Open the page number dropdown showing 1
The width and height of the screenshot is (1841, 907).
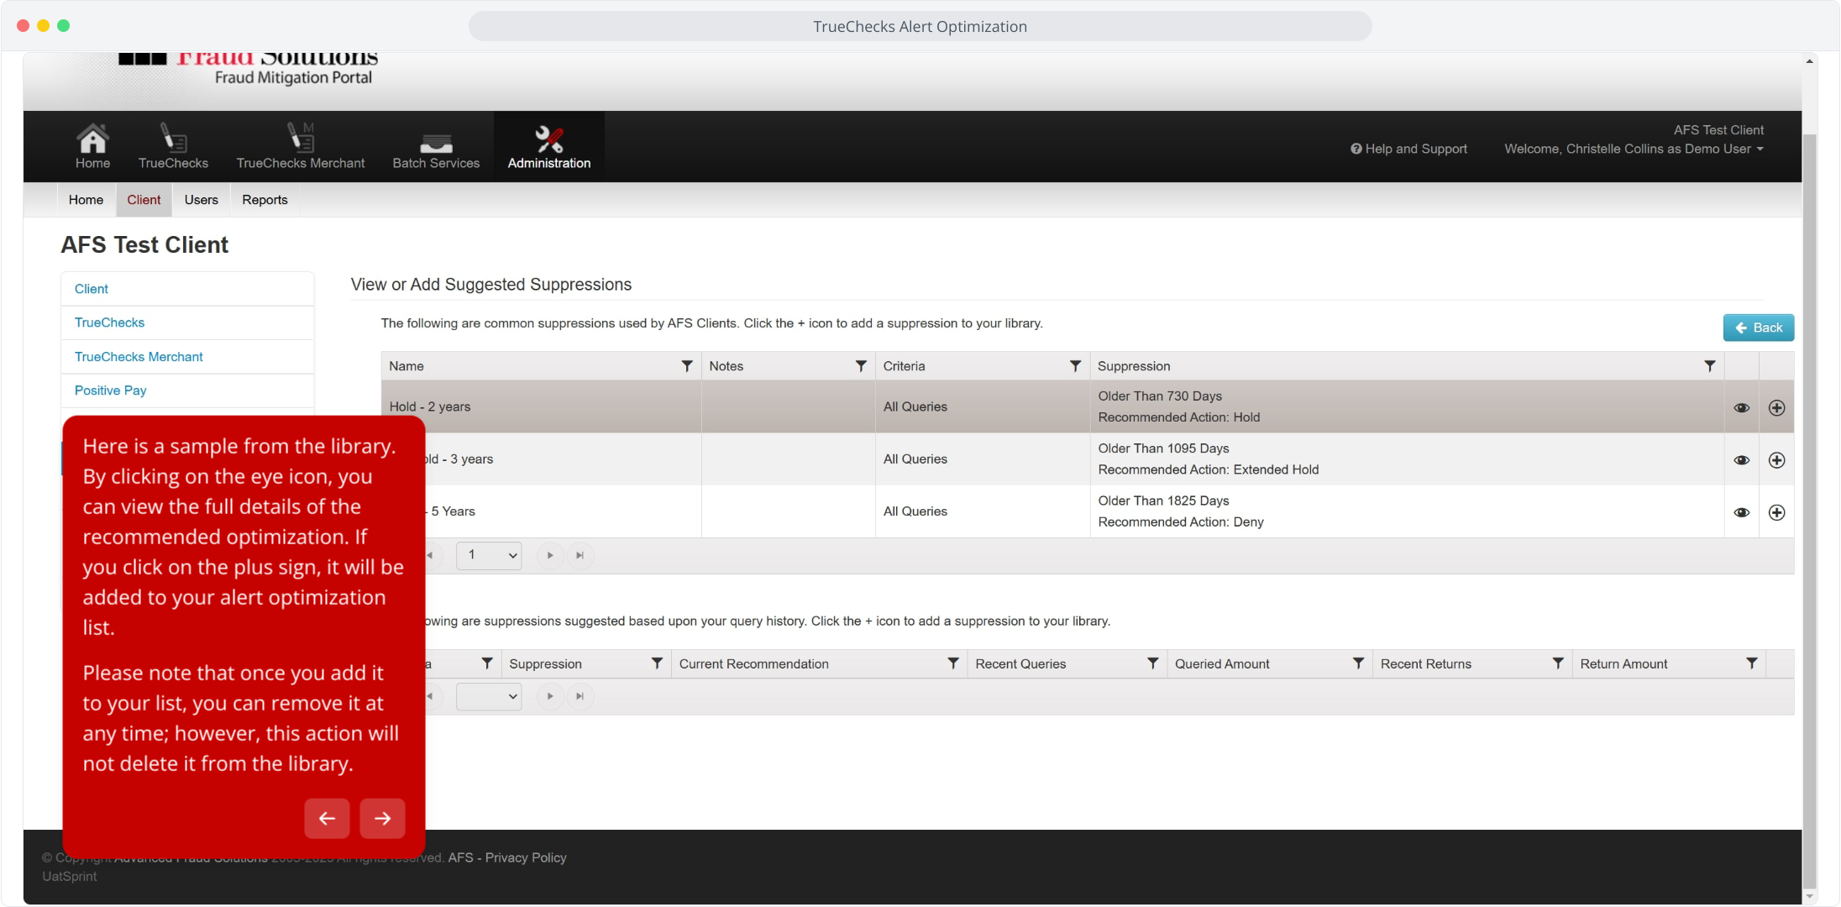point(489,555)
